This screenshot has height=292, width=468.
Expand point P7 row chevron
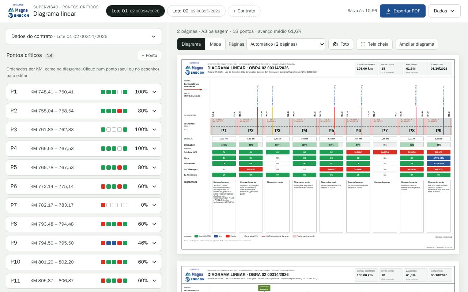[154, 205]
